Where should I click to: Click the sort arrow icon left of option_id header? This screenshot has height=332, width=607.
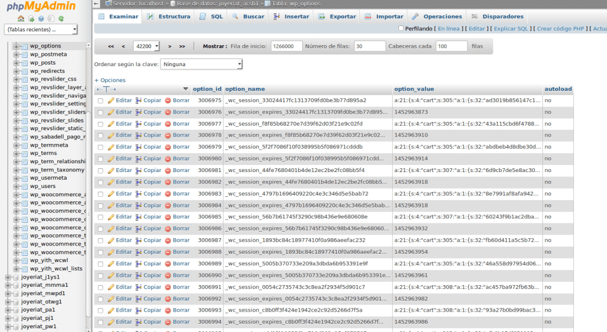(185, 89)
